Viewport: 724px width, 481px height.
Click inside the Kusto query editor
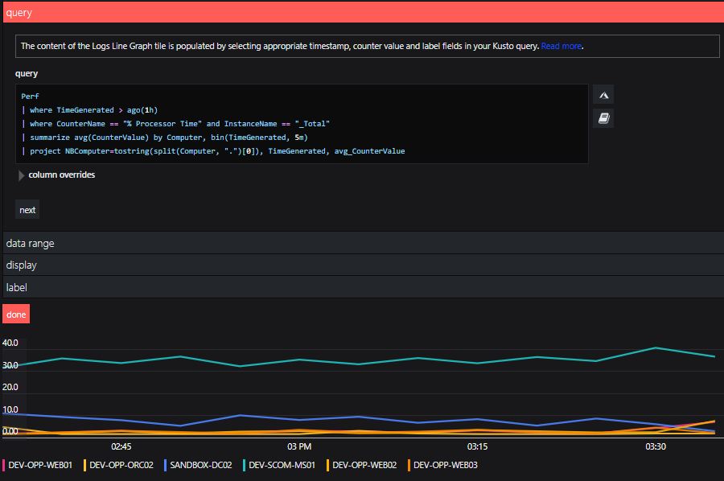pyautogui.click(x=302, y=124)
